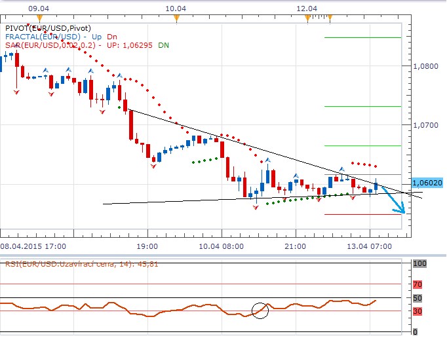Click the RSI level 50 label
The width and height of the screenshot is (447, 338).
point(419,298)
